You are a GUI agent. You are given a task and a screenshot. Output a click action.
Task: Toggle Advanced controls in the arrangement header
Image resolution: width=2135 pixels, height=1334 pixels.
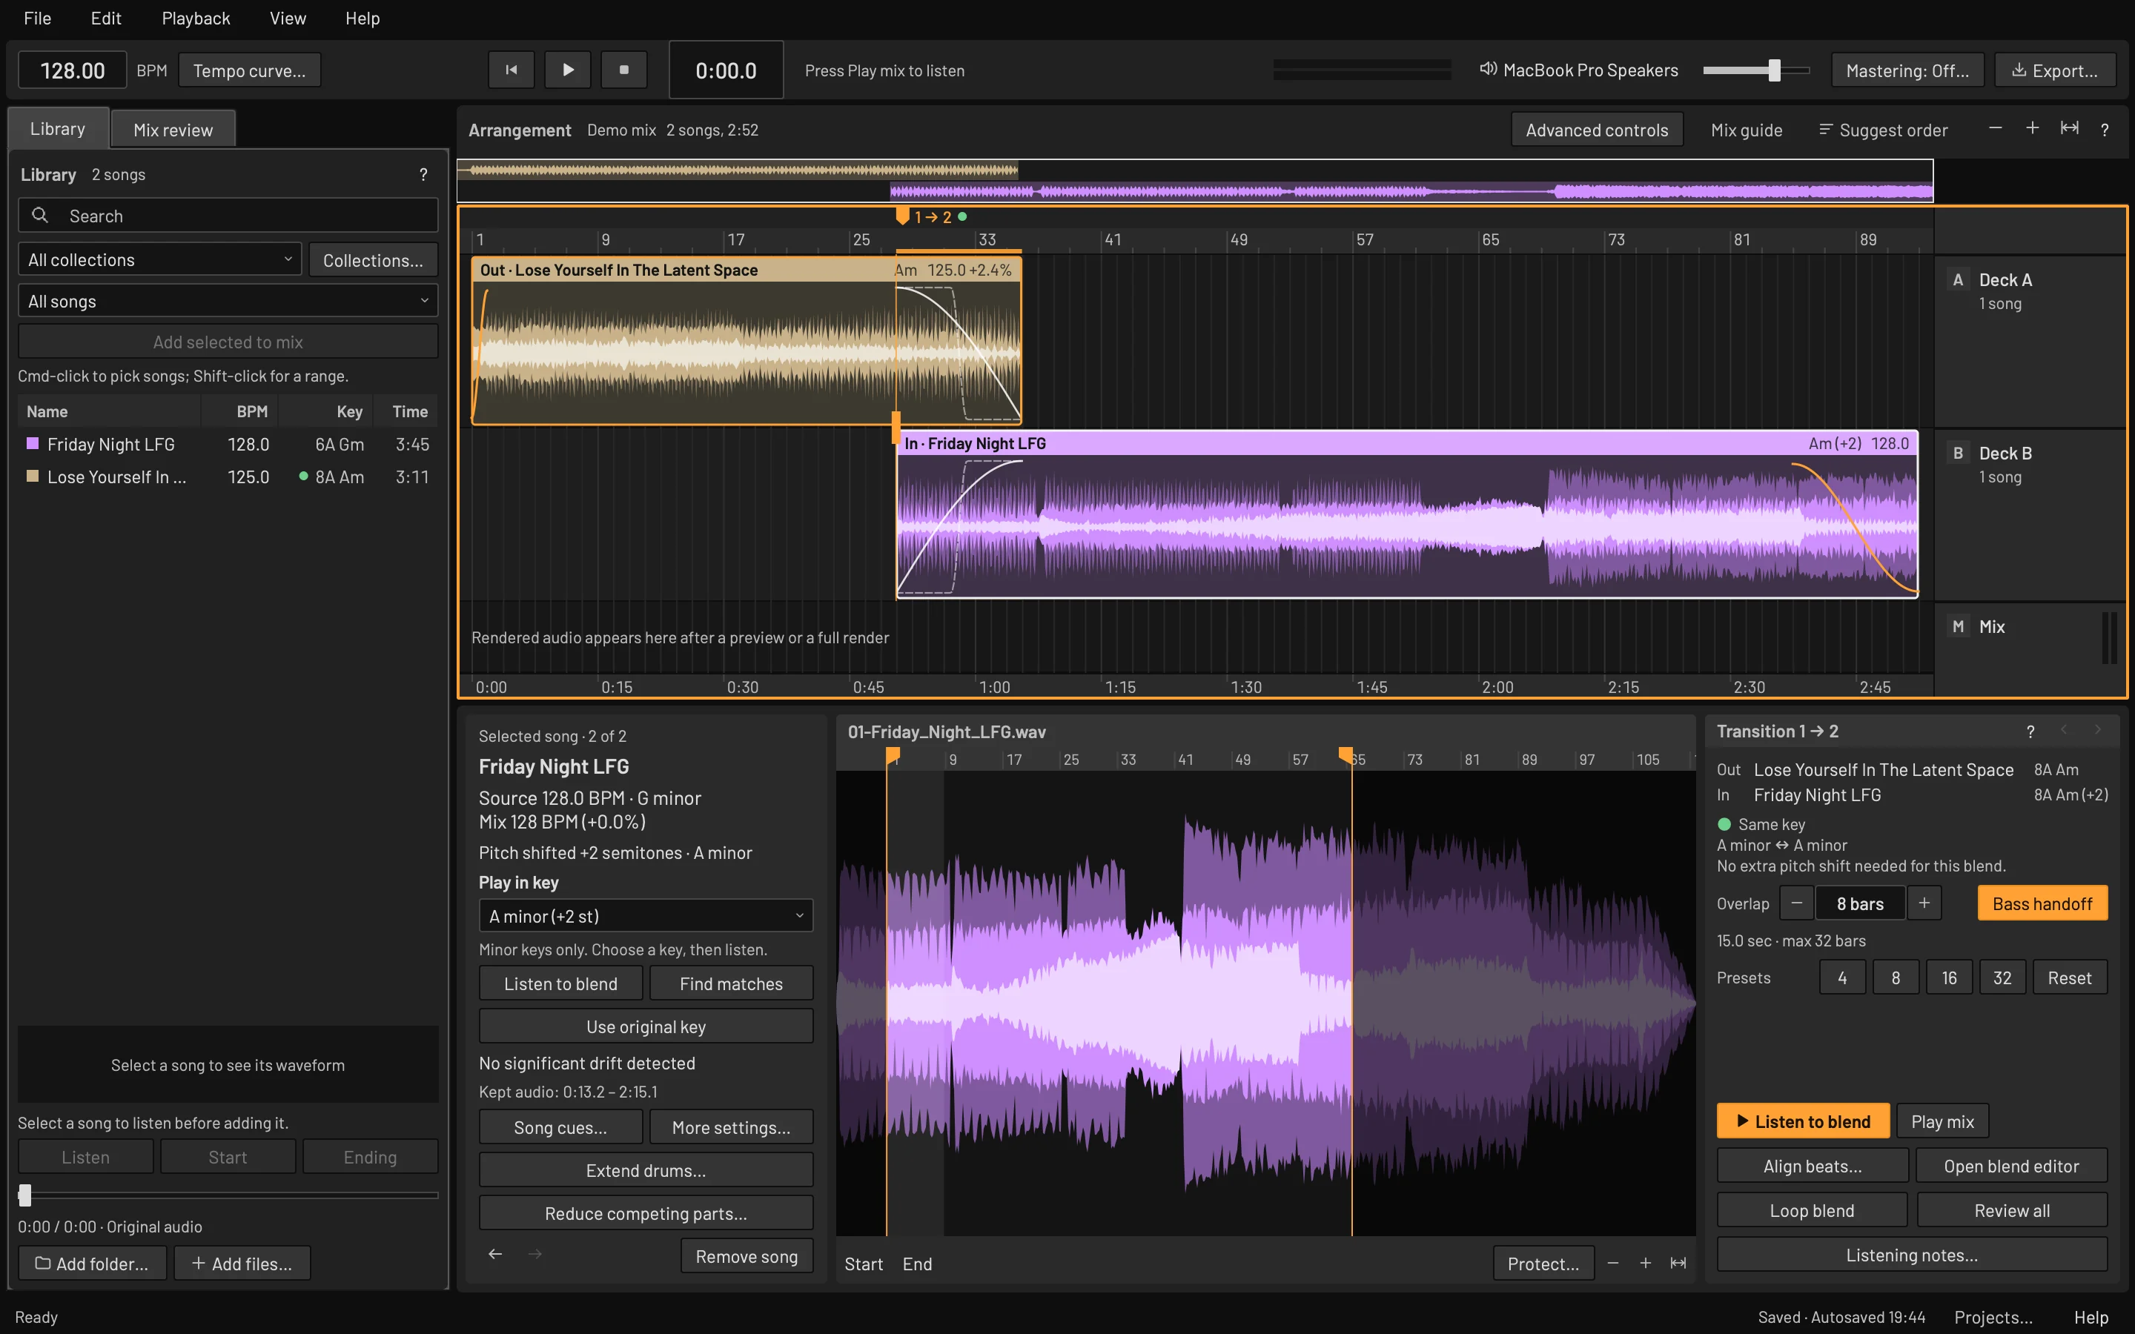(x=1597, y=130)
